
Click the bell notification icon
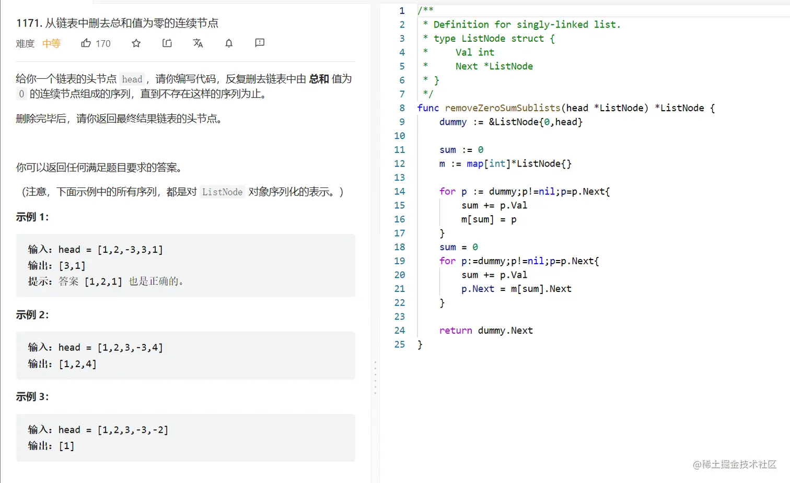[x=229, y=43]
